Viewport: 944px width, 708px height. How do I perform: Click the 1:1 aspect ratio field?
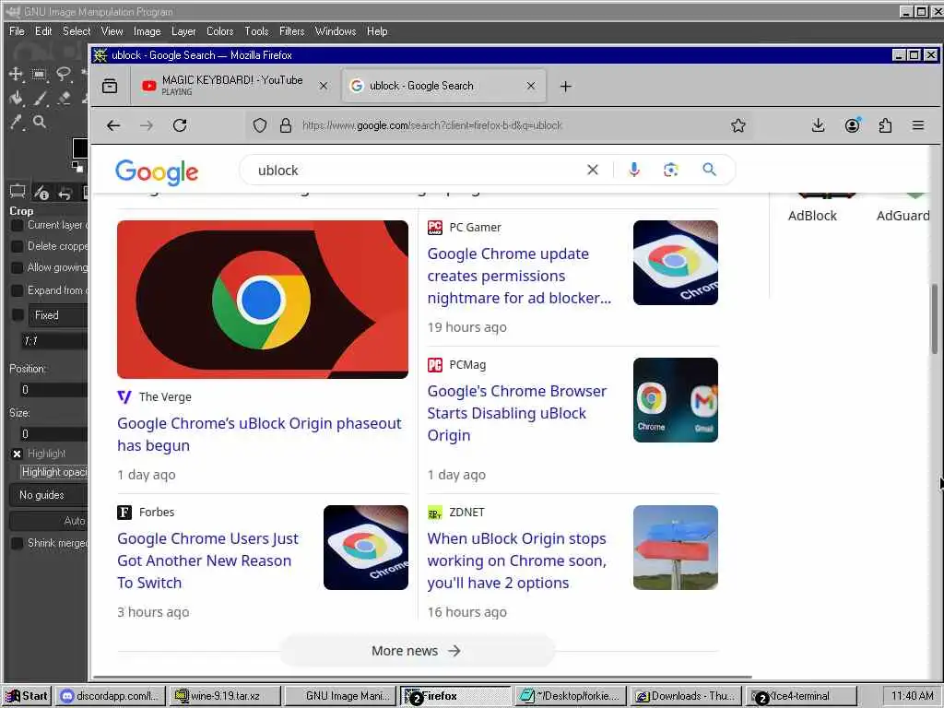pyautogui.click(x=54, y=341)
